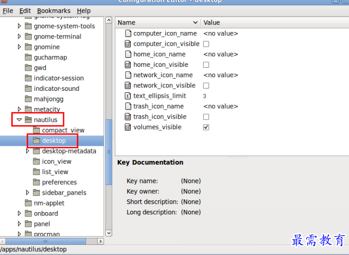Select the onboard tree item
The width and height of the screenshot is (349, 255).
click(x=46, y=213)
